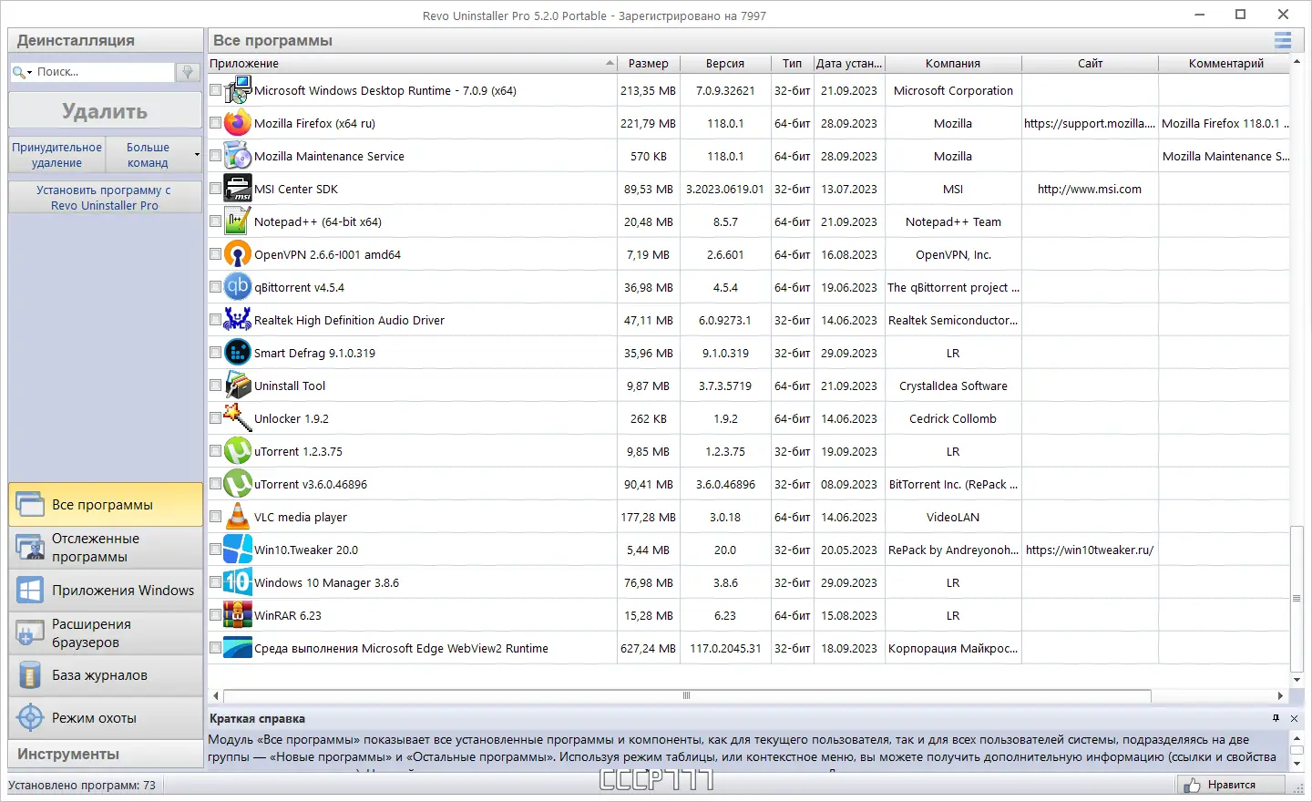Click the Удалить uninstall button
This screenshot has width=1312, height=802.
(x=106, y=111)
